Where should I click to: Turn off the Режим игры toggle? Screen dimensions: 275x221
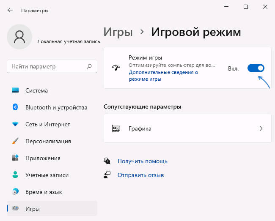(x=256, y=68)
